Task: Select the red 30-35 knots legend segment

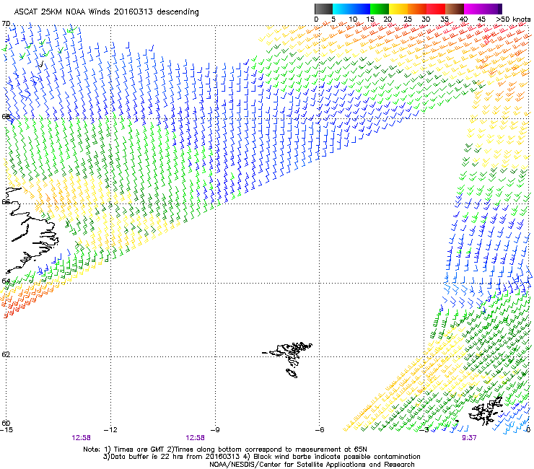Action: coord(436,9)
